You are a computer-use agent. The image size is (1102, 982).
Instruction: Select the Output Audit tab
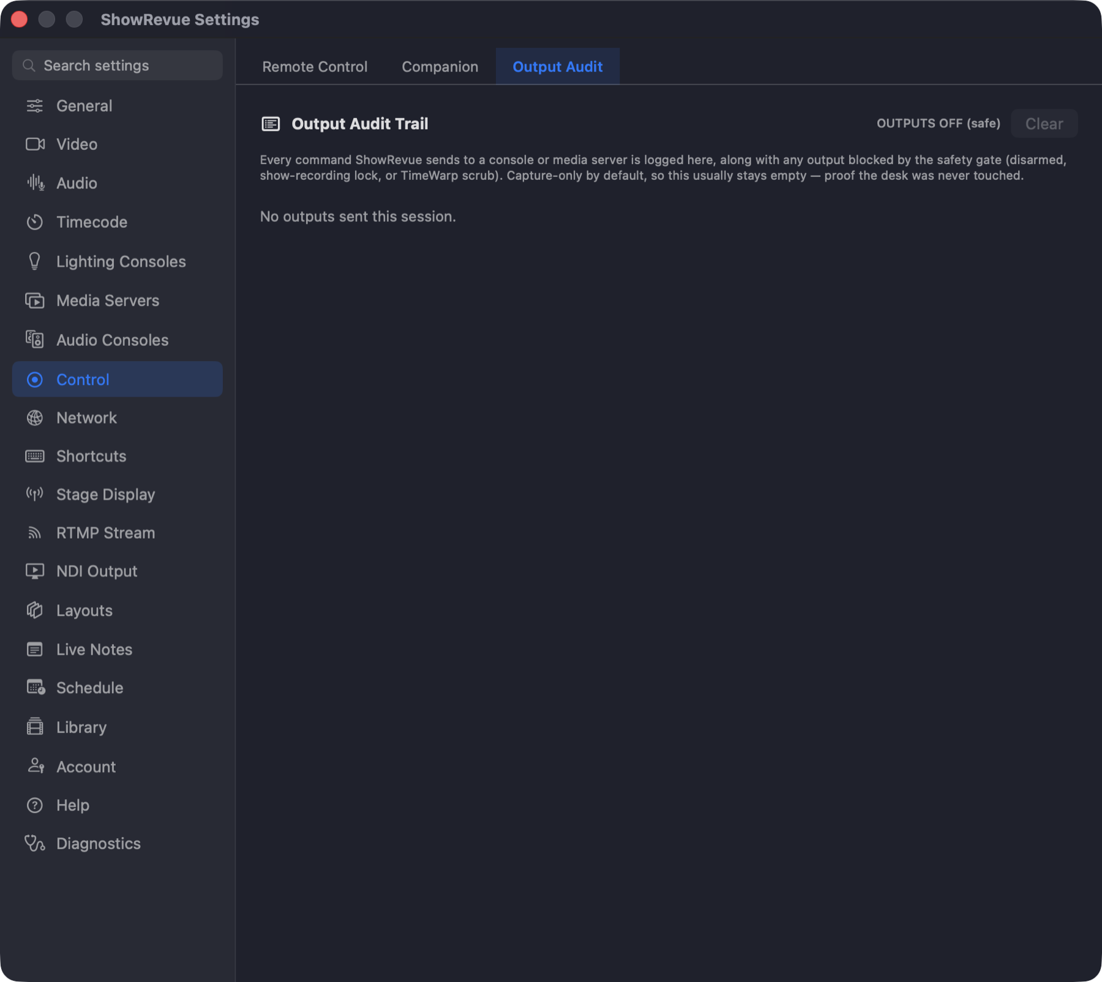coord(557,67)
